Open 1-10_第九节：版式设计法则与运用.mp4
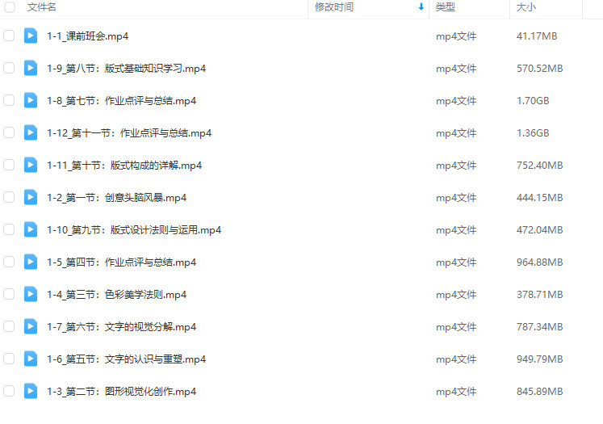Image resolution: width=603 pixels, height=424 pixels. point(134,230)
